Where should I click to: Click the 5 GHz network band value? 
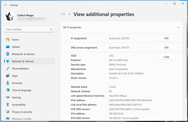[x=112, y=87]
